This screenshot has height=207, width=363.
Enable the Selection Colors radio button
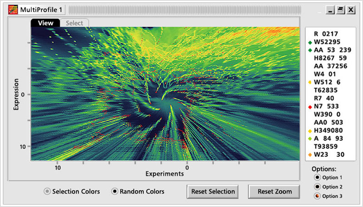pos(47,191)
